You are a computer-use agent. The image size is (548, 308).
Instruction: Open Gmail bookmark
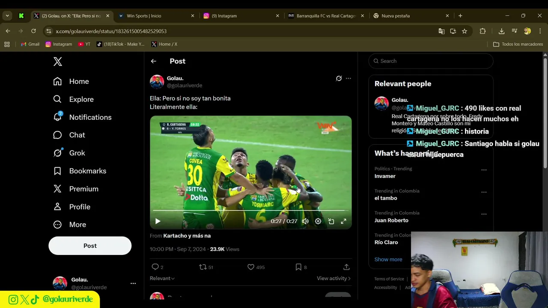pos(30,44)
